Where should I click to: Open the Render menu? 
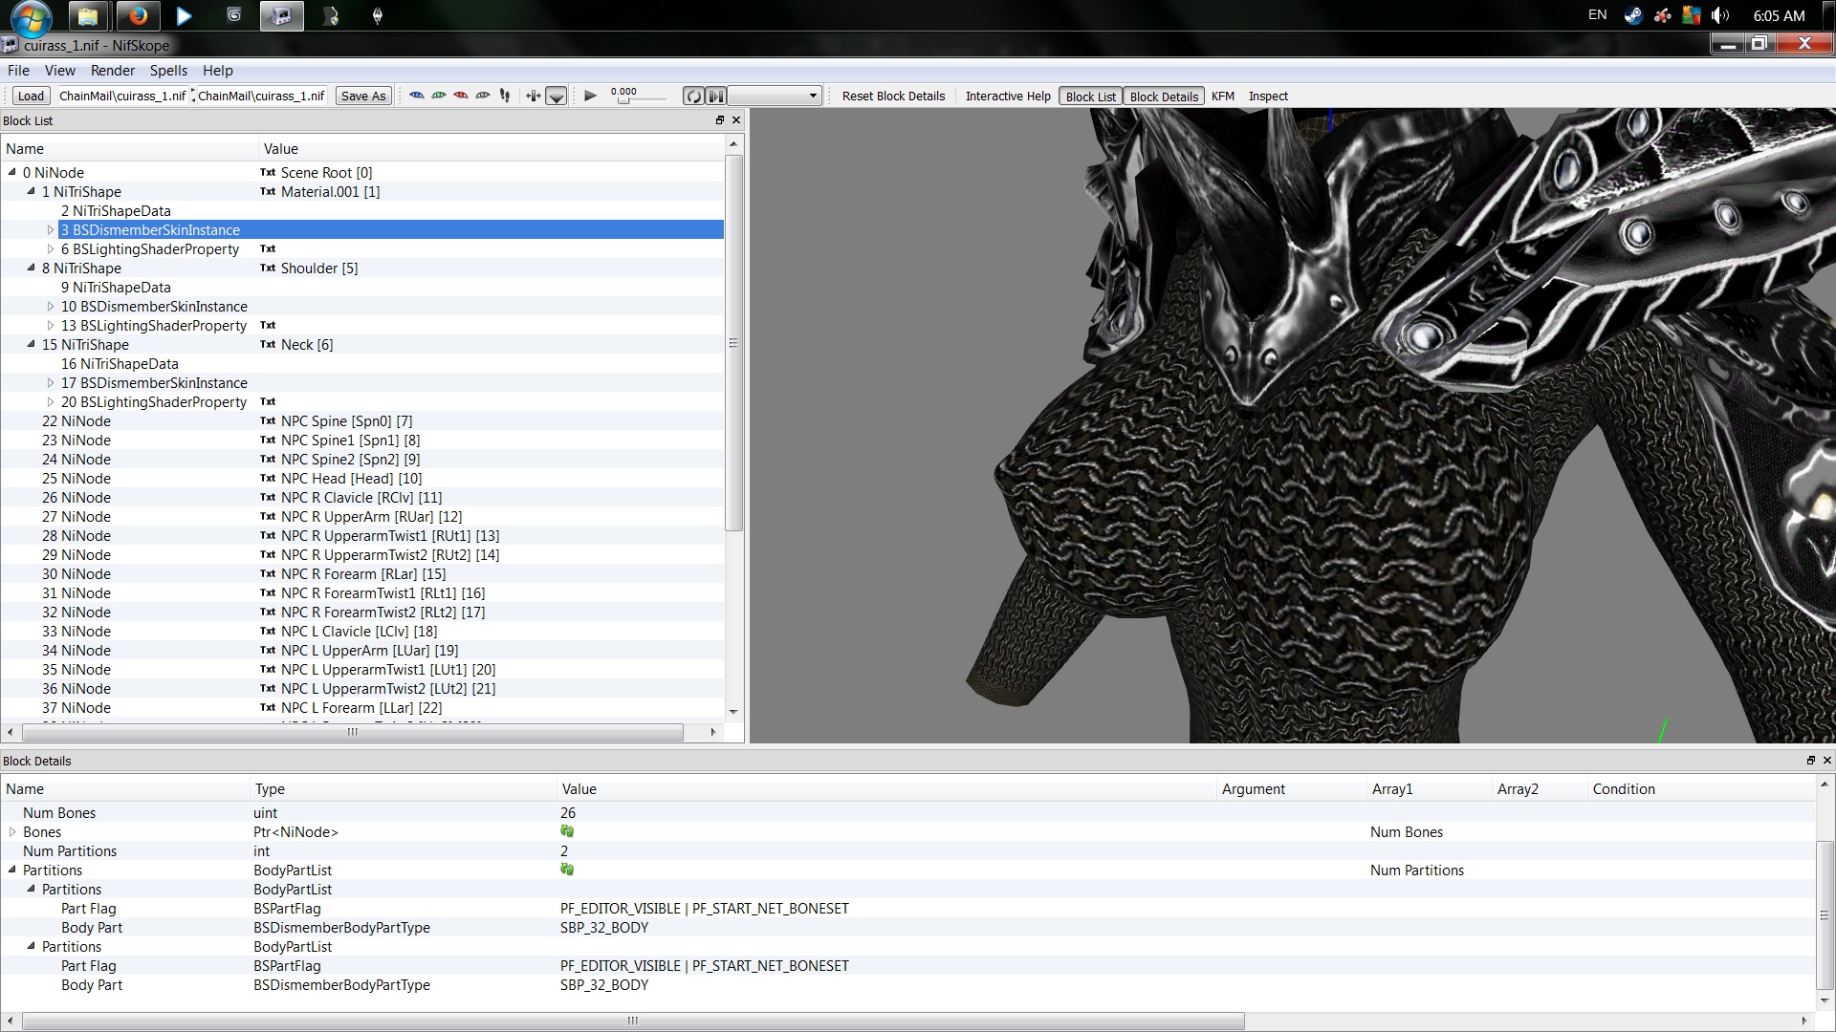[113, 71]
